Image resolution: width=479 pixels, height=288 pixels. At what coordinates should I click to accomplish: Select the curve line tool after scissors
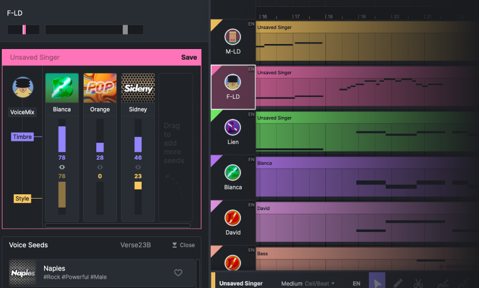click(443, 284)
